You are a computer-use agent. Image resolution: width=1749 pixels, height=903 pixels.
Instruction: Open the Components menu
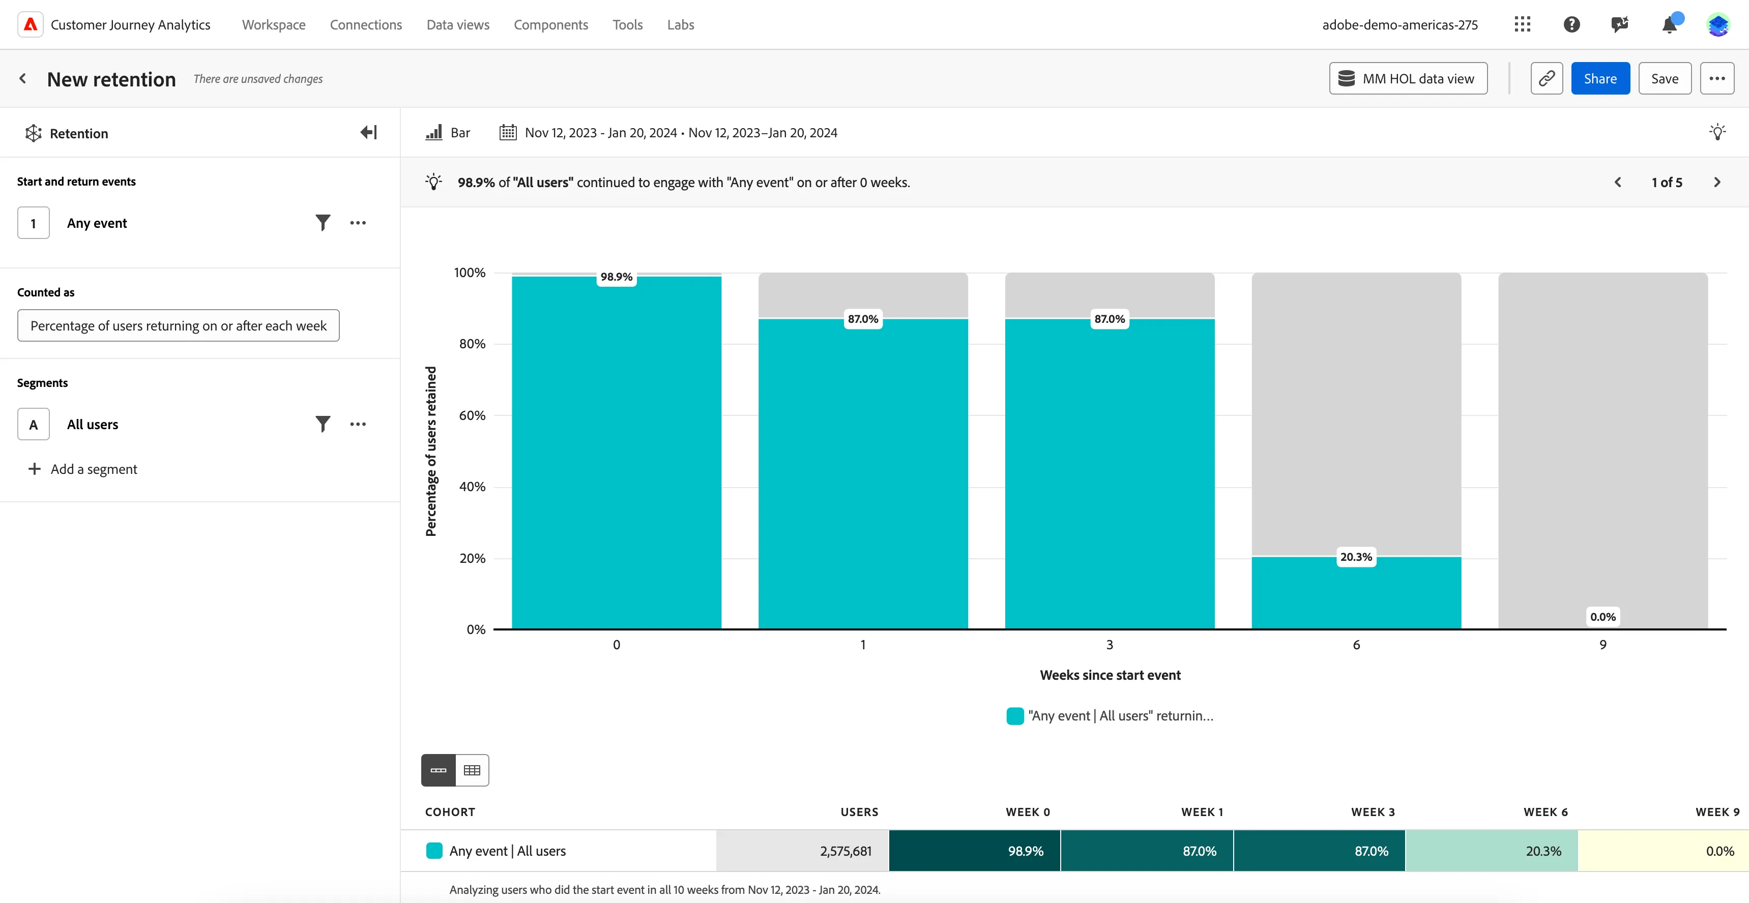click(x=550, y=24)
